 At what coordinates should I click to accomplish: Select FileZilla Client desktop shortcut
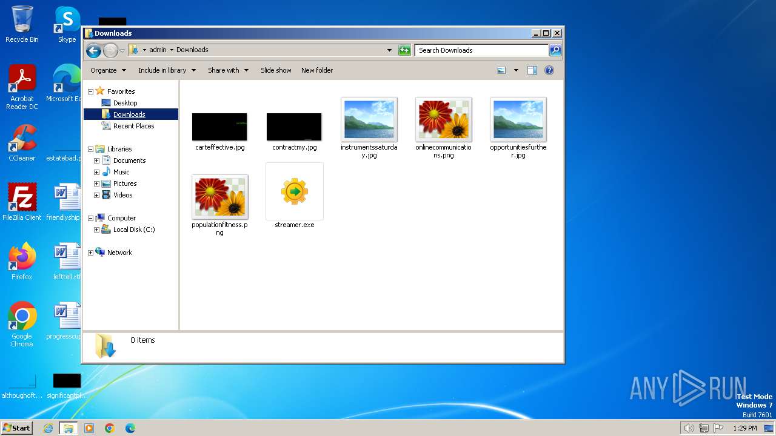tap(22, 202)
